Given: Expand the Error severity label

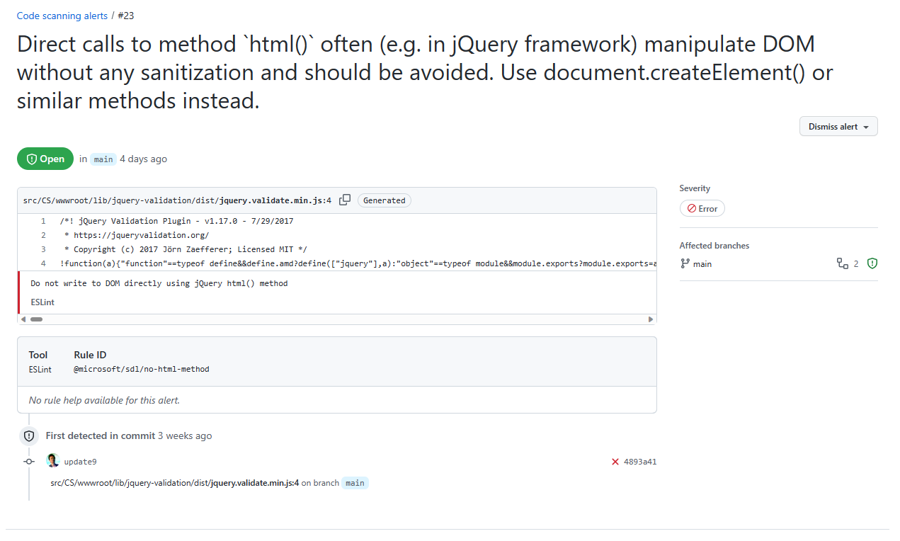Looking at the screenshot, I should click(702, 208).
